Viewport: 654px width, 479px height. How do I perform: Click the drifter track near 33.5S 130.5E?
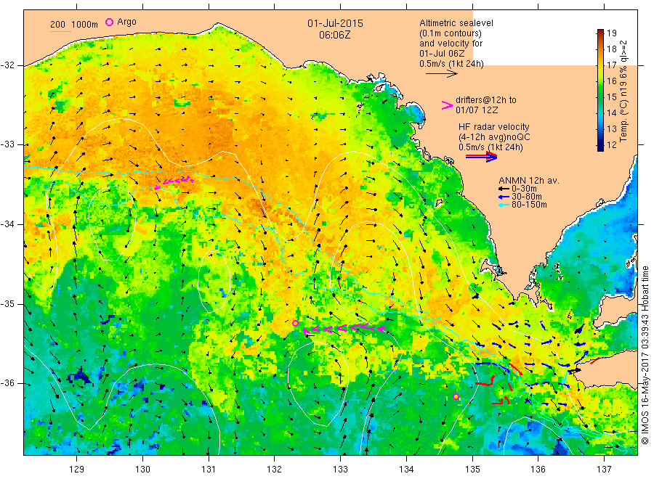point(174,182)
